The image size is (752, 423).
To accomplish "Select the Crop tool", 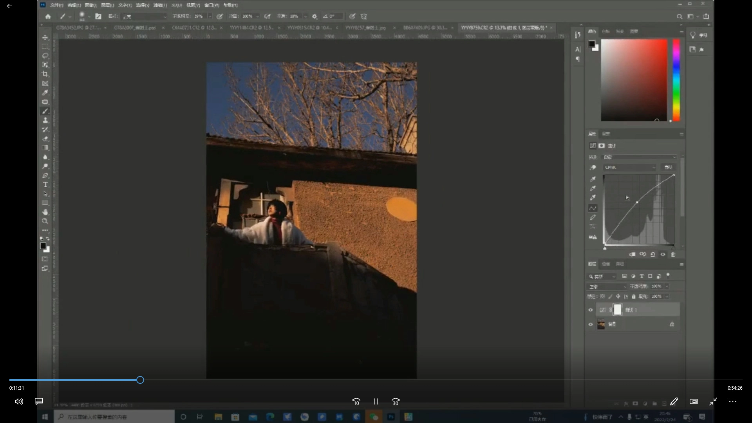I will (45, 74).
